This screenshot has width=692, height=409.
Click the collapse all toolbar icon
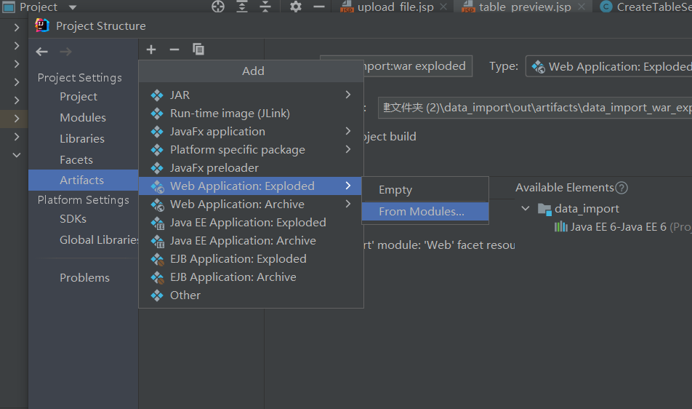pyautogui.click(x=266, y=7)
